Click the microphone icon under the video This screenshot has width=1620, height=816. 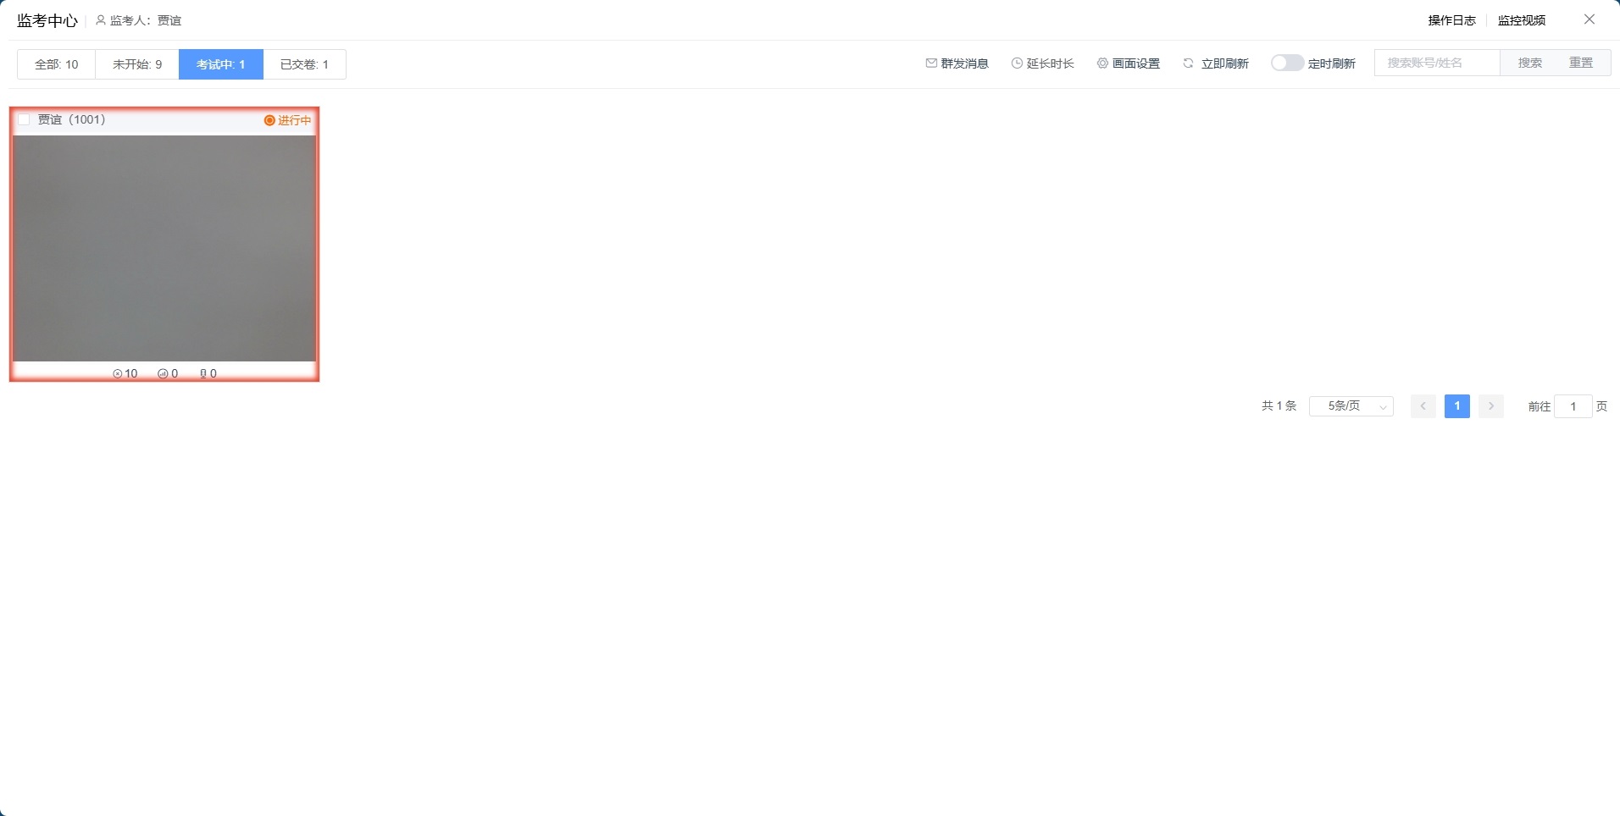[203, 373]
